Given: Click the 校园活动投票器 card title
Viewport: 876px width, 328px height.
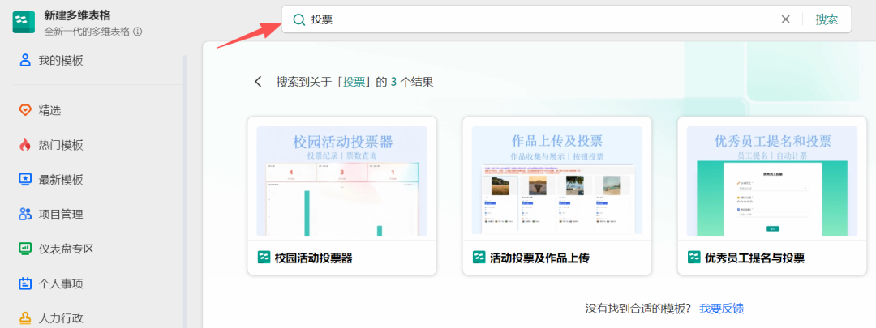Looking at the screenshot, I should tap(313, 258).
